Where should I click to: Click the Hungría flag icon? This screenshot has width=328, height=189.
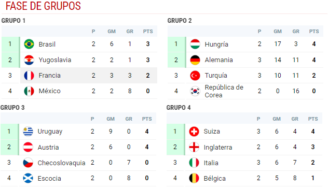click(x=195, y=44)
